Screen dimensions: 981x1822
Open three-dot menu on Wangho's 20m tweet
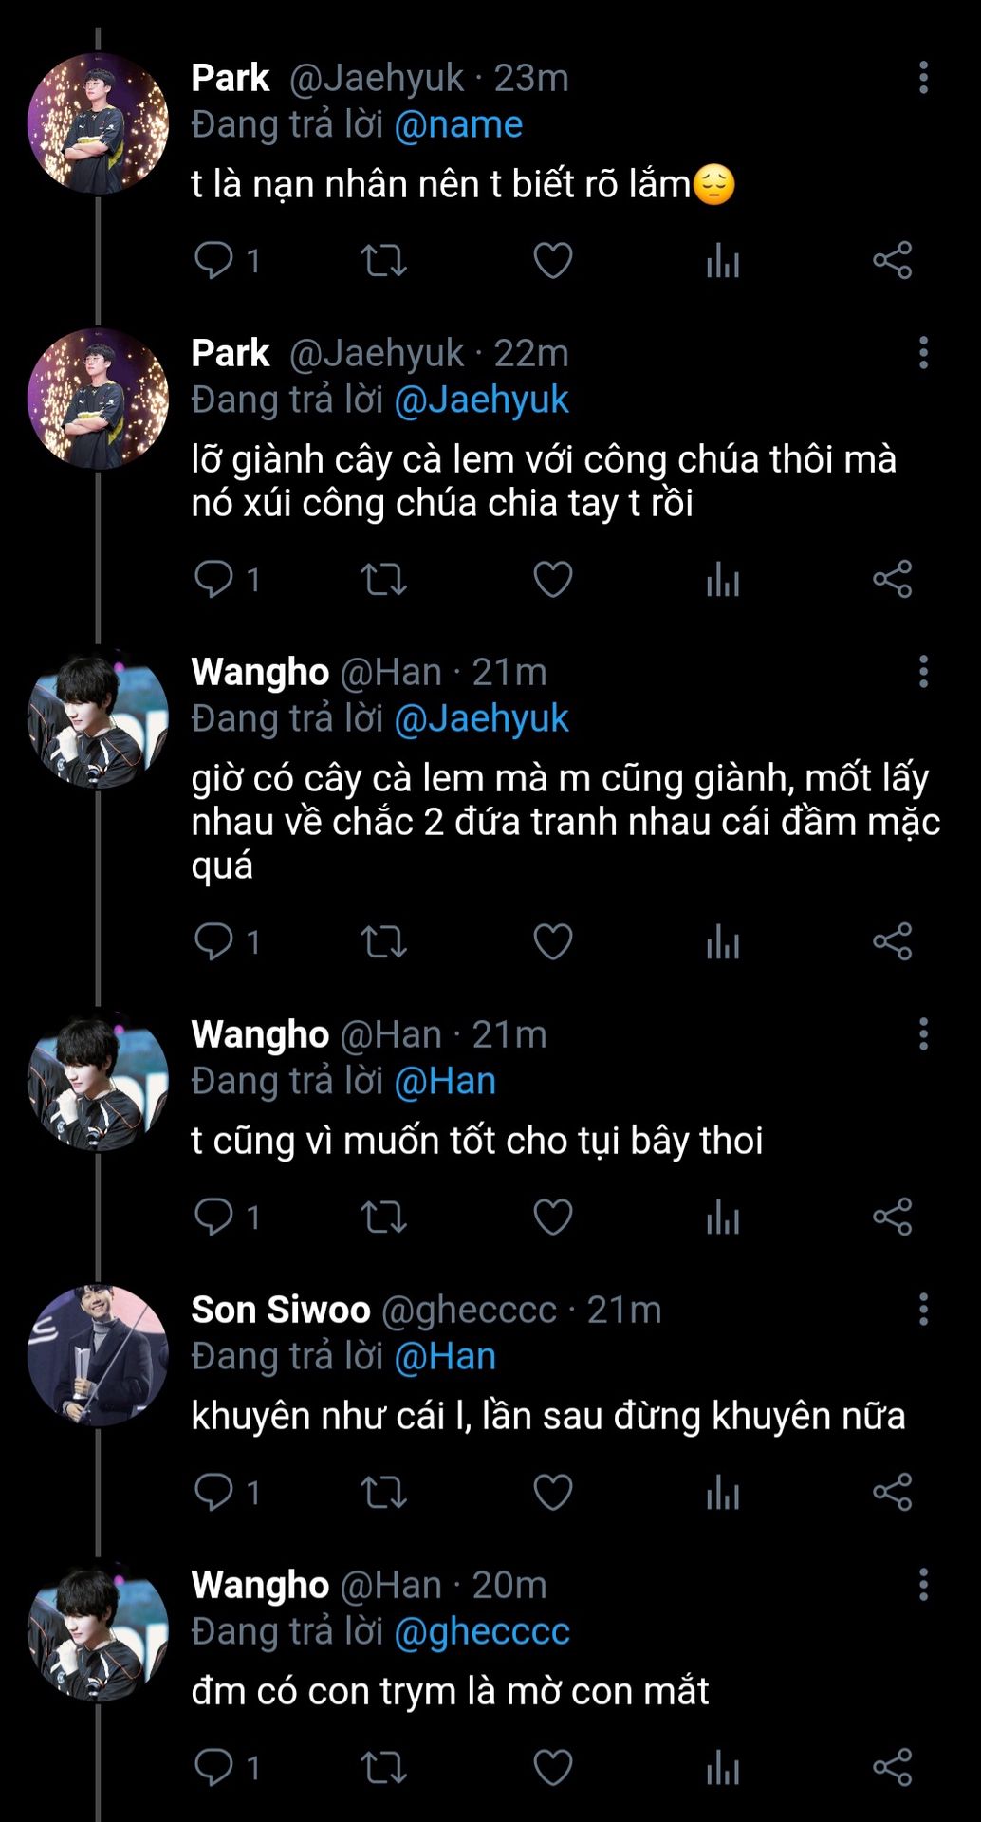pyautogui.click(x=923, y=1585)
